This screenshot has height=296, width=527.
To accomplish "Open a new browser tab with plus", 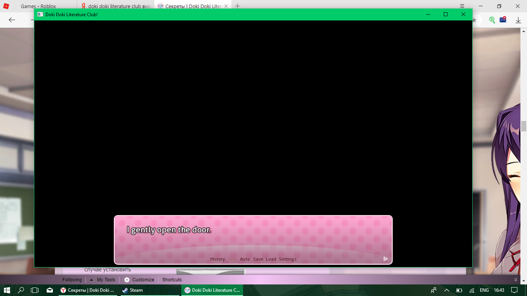I will pyautogui.click(x=238, y=6).
